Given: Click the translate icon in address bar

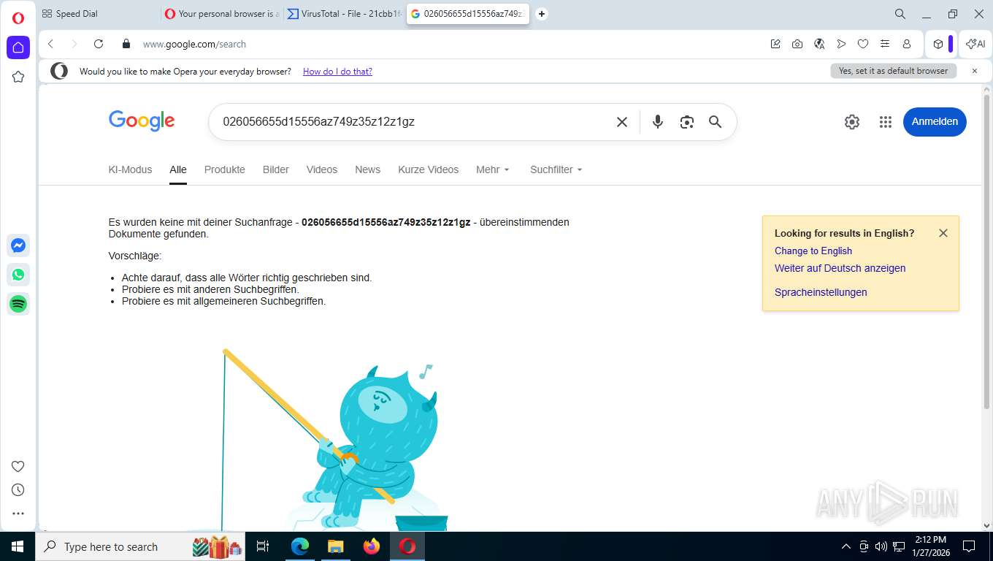Looking at the screenshot, I should coord(819,44).
